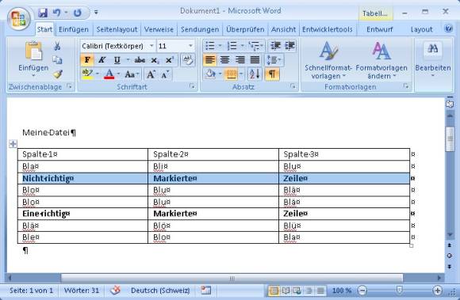Open line spacing dropdown
The width and height of the screenshot is (460, 300).
(x=274, y=59)
